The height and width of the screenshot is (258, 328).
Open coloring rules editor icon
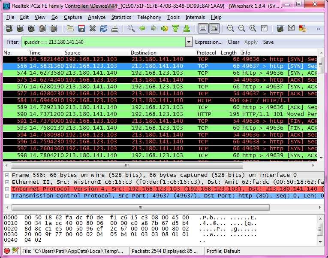(302, 28)
